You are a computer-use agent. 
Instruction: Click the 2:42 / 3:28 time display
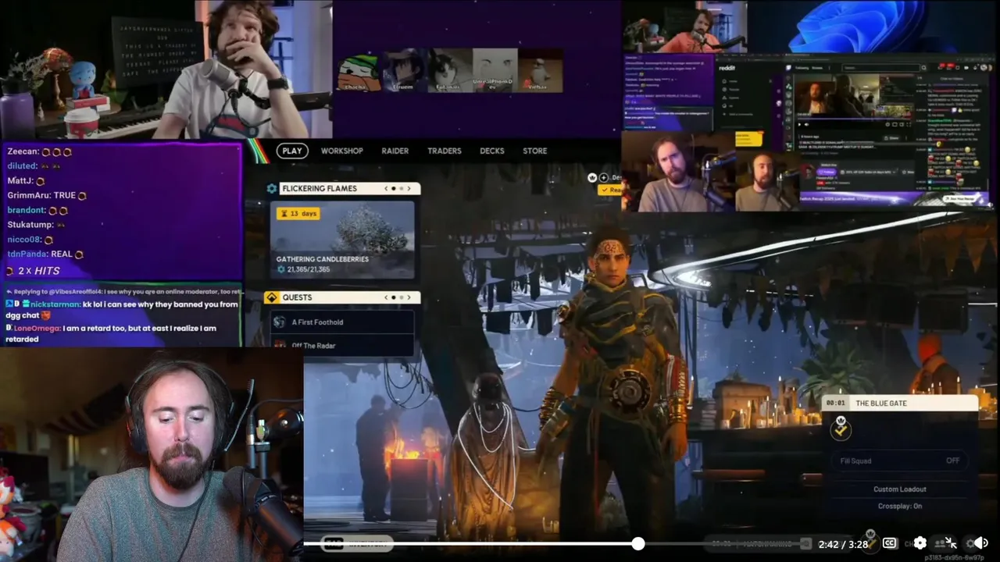[843, 544]
